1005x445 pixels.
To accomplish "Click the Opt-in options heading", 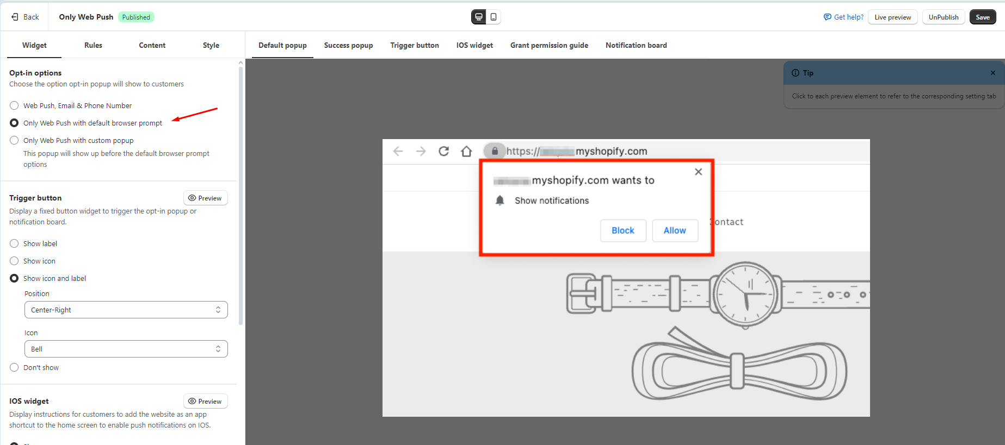I will point(35,73).
